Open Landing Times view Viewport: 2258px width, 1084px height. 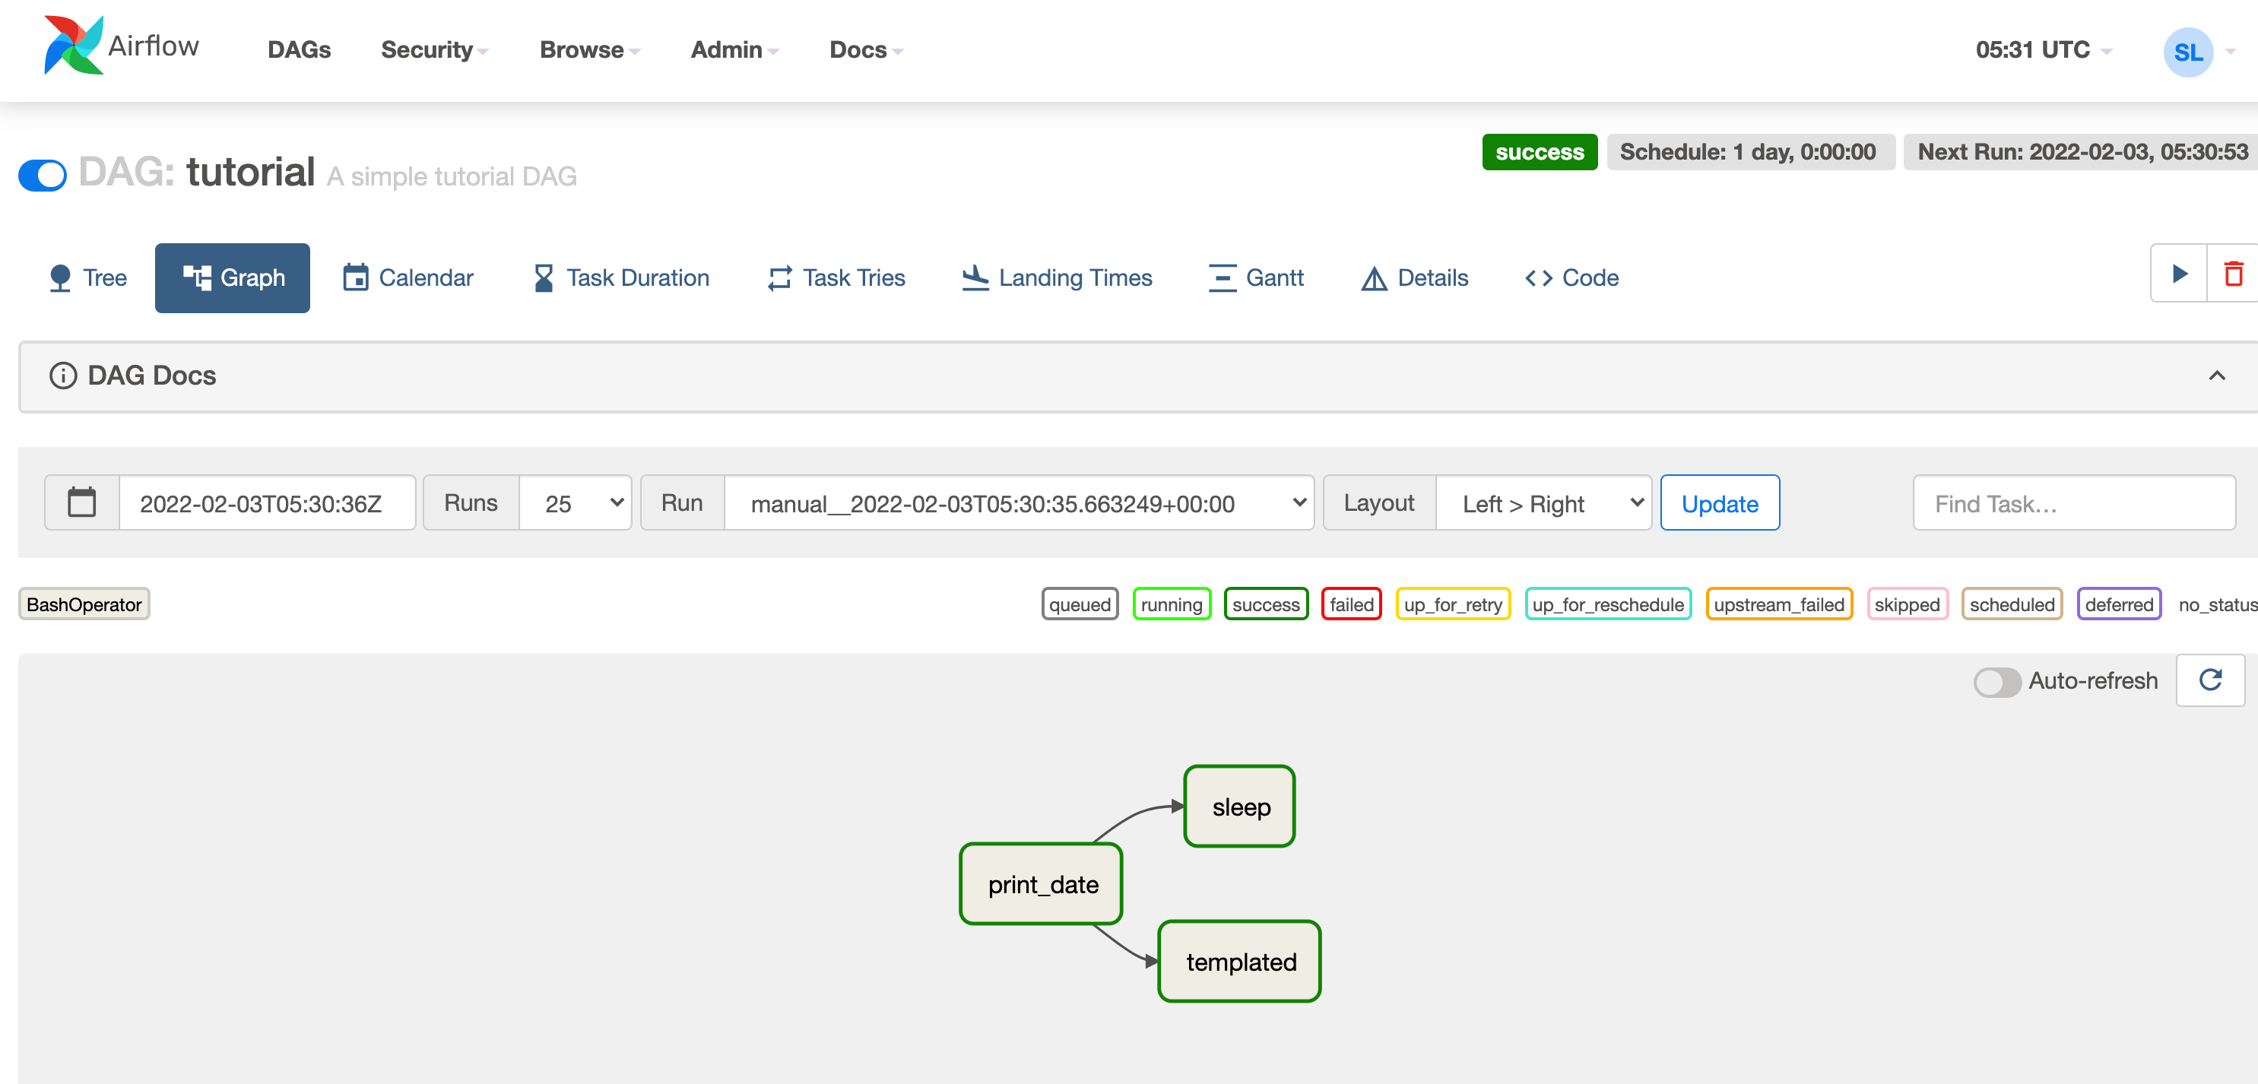point(1057,277)
